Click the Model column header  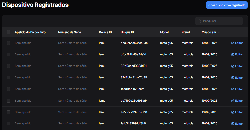(164, 32)
